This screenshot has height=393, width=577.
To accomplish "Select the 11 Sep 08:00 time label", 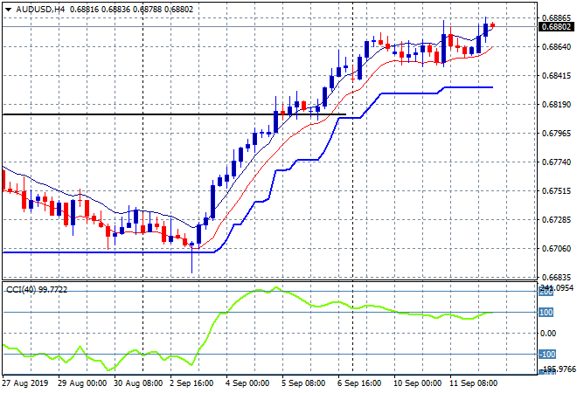I will 474,383.
